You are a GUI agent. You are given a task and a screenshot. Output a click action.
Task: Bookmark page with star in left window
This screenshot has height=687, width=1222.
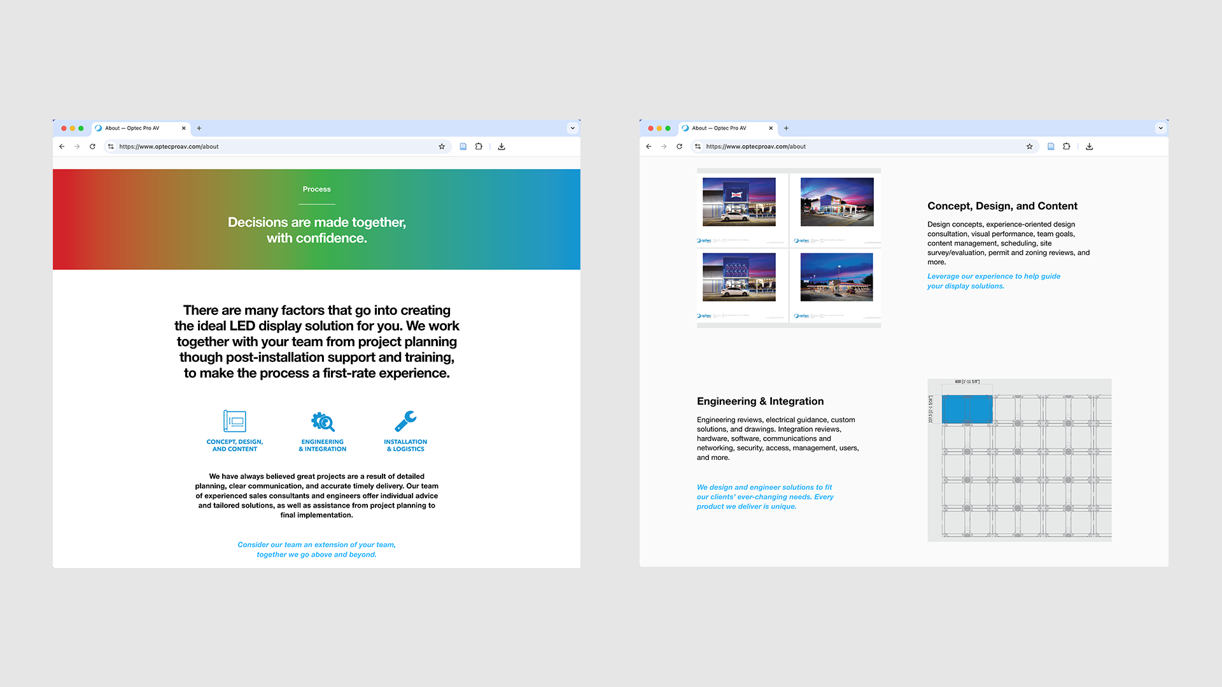pos(442,146)
